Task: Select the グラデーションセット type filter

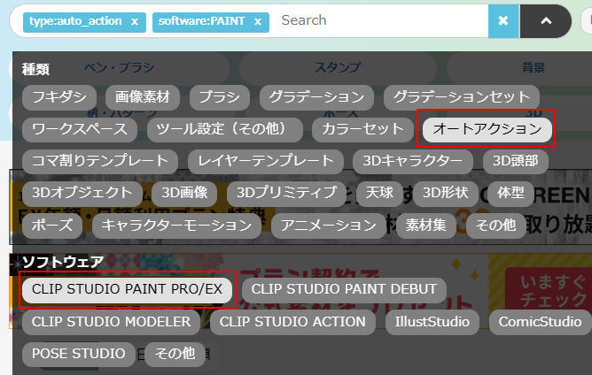Action: tap(462, 97)
